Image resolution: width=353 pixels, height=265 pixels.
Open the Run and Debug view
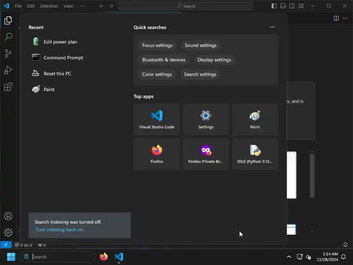pyautogui.click(x=8, y=70)
